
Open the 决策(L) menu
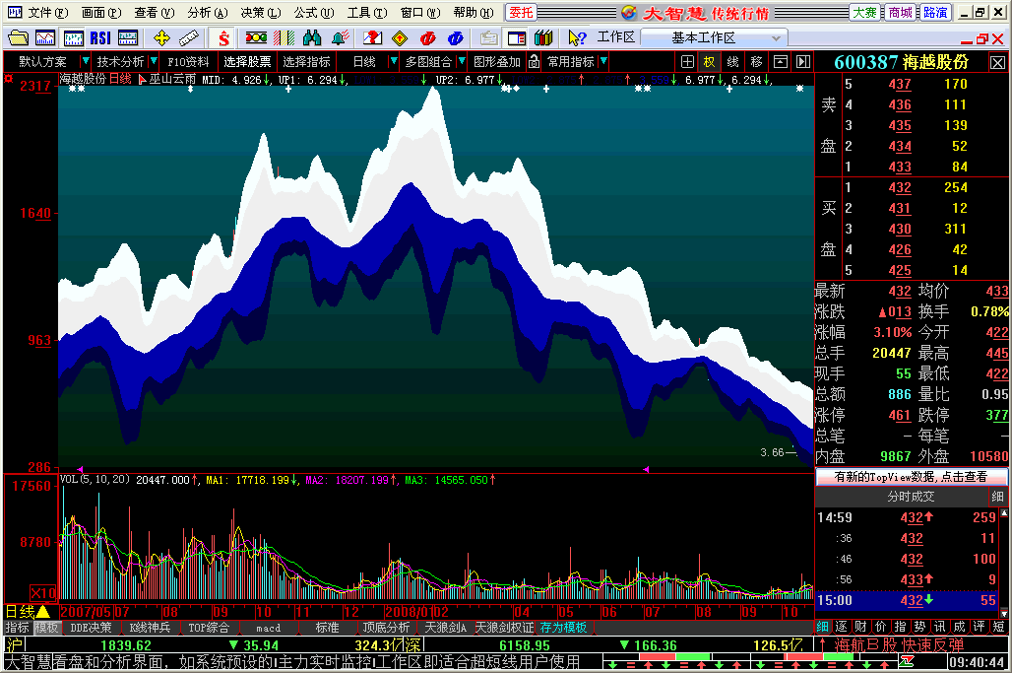(x=261, y=12)
